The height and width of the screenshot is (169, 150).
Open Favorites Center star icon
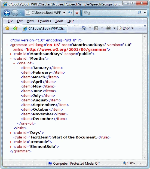click(7, 28)
